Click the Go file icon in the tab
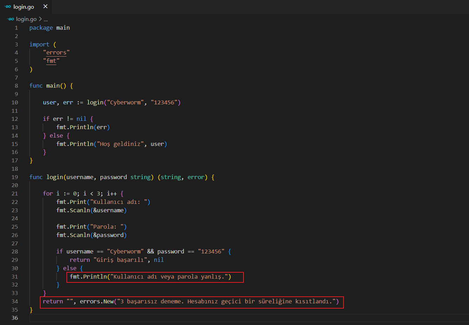The image size is (469, 325). [x=8, y=7]
